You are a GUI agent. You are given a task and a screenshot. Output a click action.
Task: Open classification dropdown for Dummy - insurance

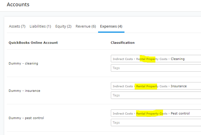coord(156,86)
